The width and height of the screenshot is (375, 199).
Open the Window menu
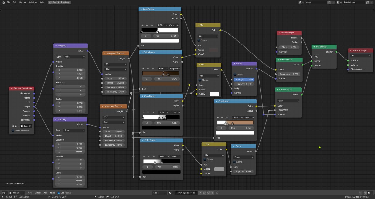[x=33, y=2]
